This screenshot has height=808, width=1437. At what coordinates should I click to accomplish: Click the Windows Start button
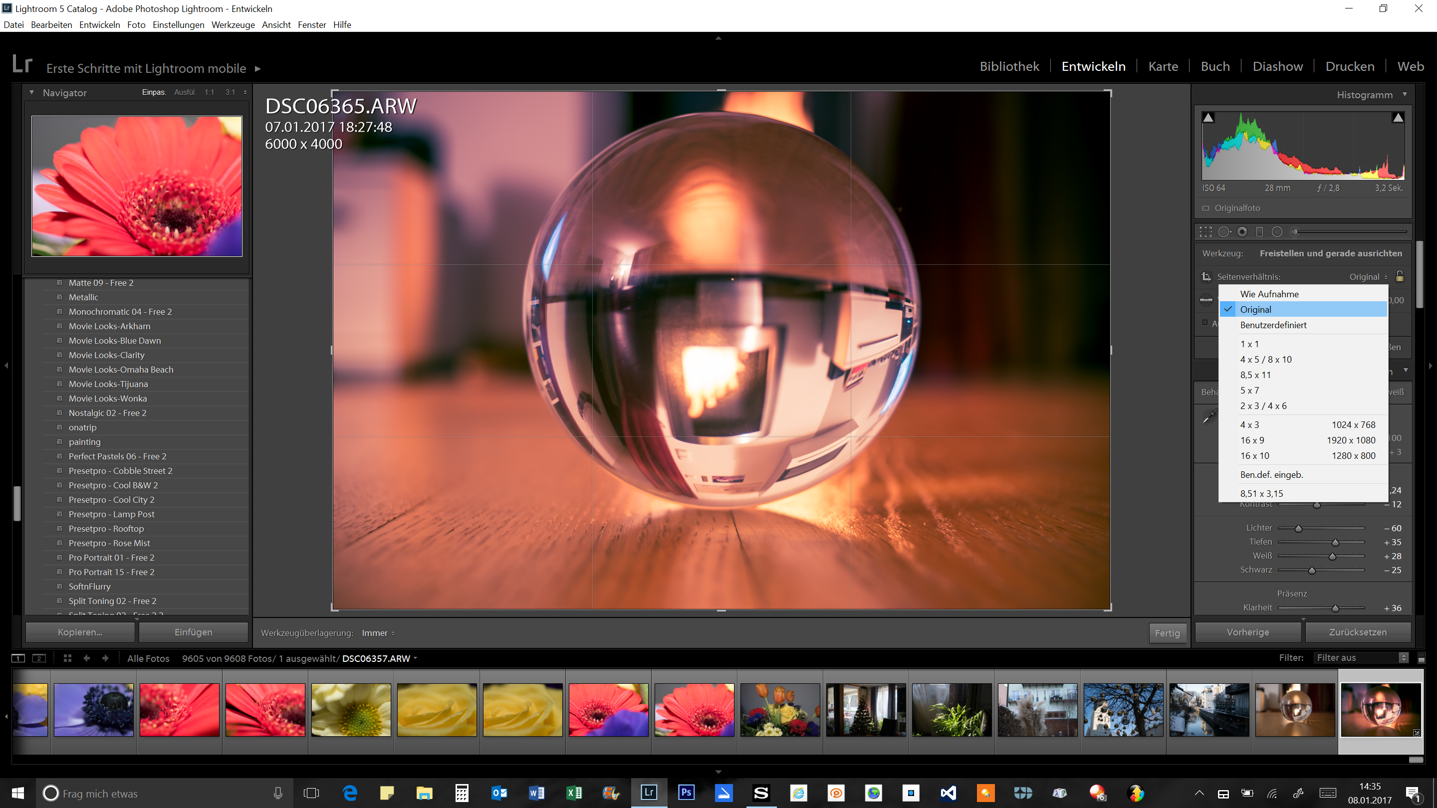[x=18, y=793]
